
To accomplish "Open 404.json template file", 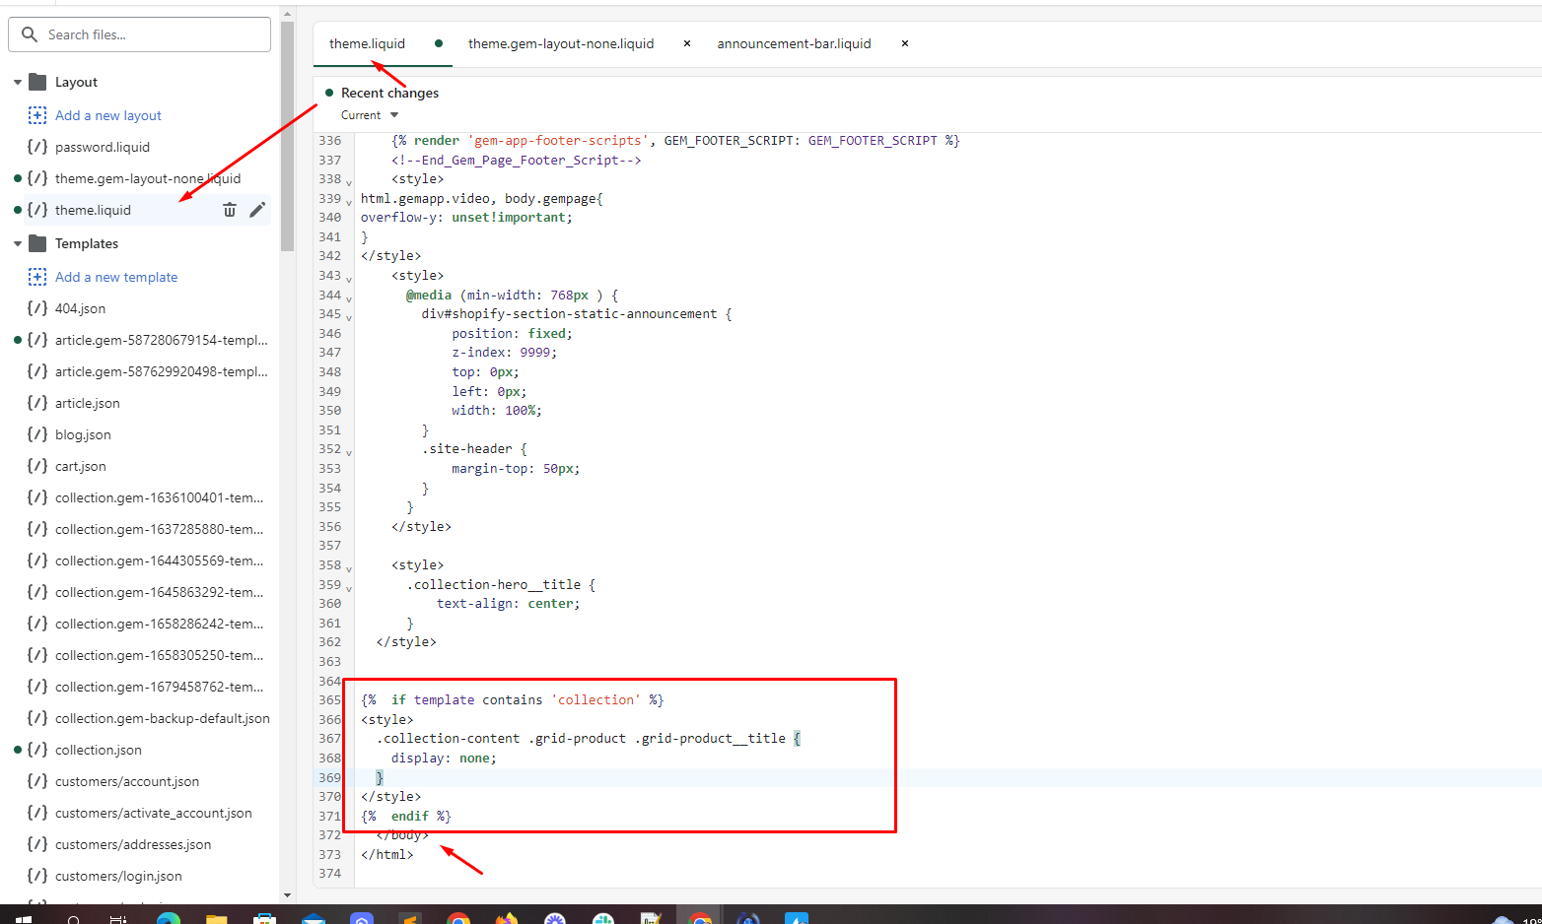I will click(80, 308).
